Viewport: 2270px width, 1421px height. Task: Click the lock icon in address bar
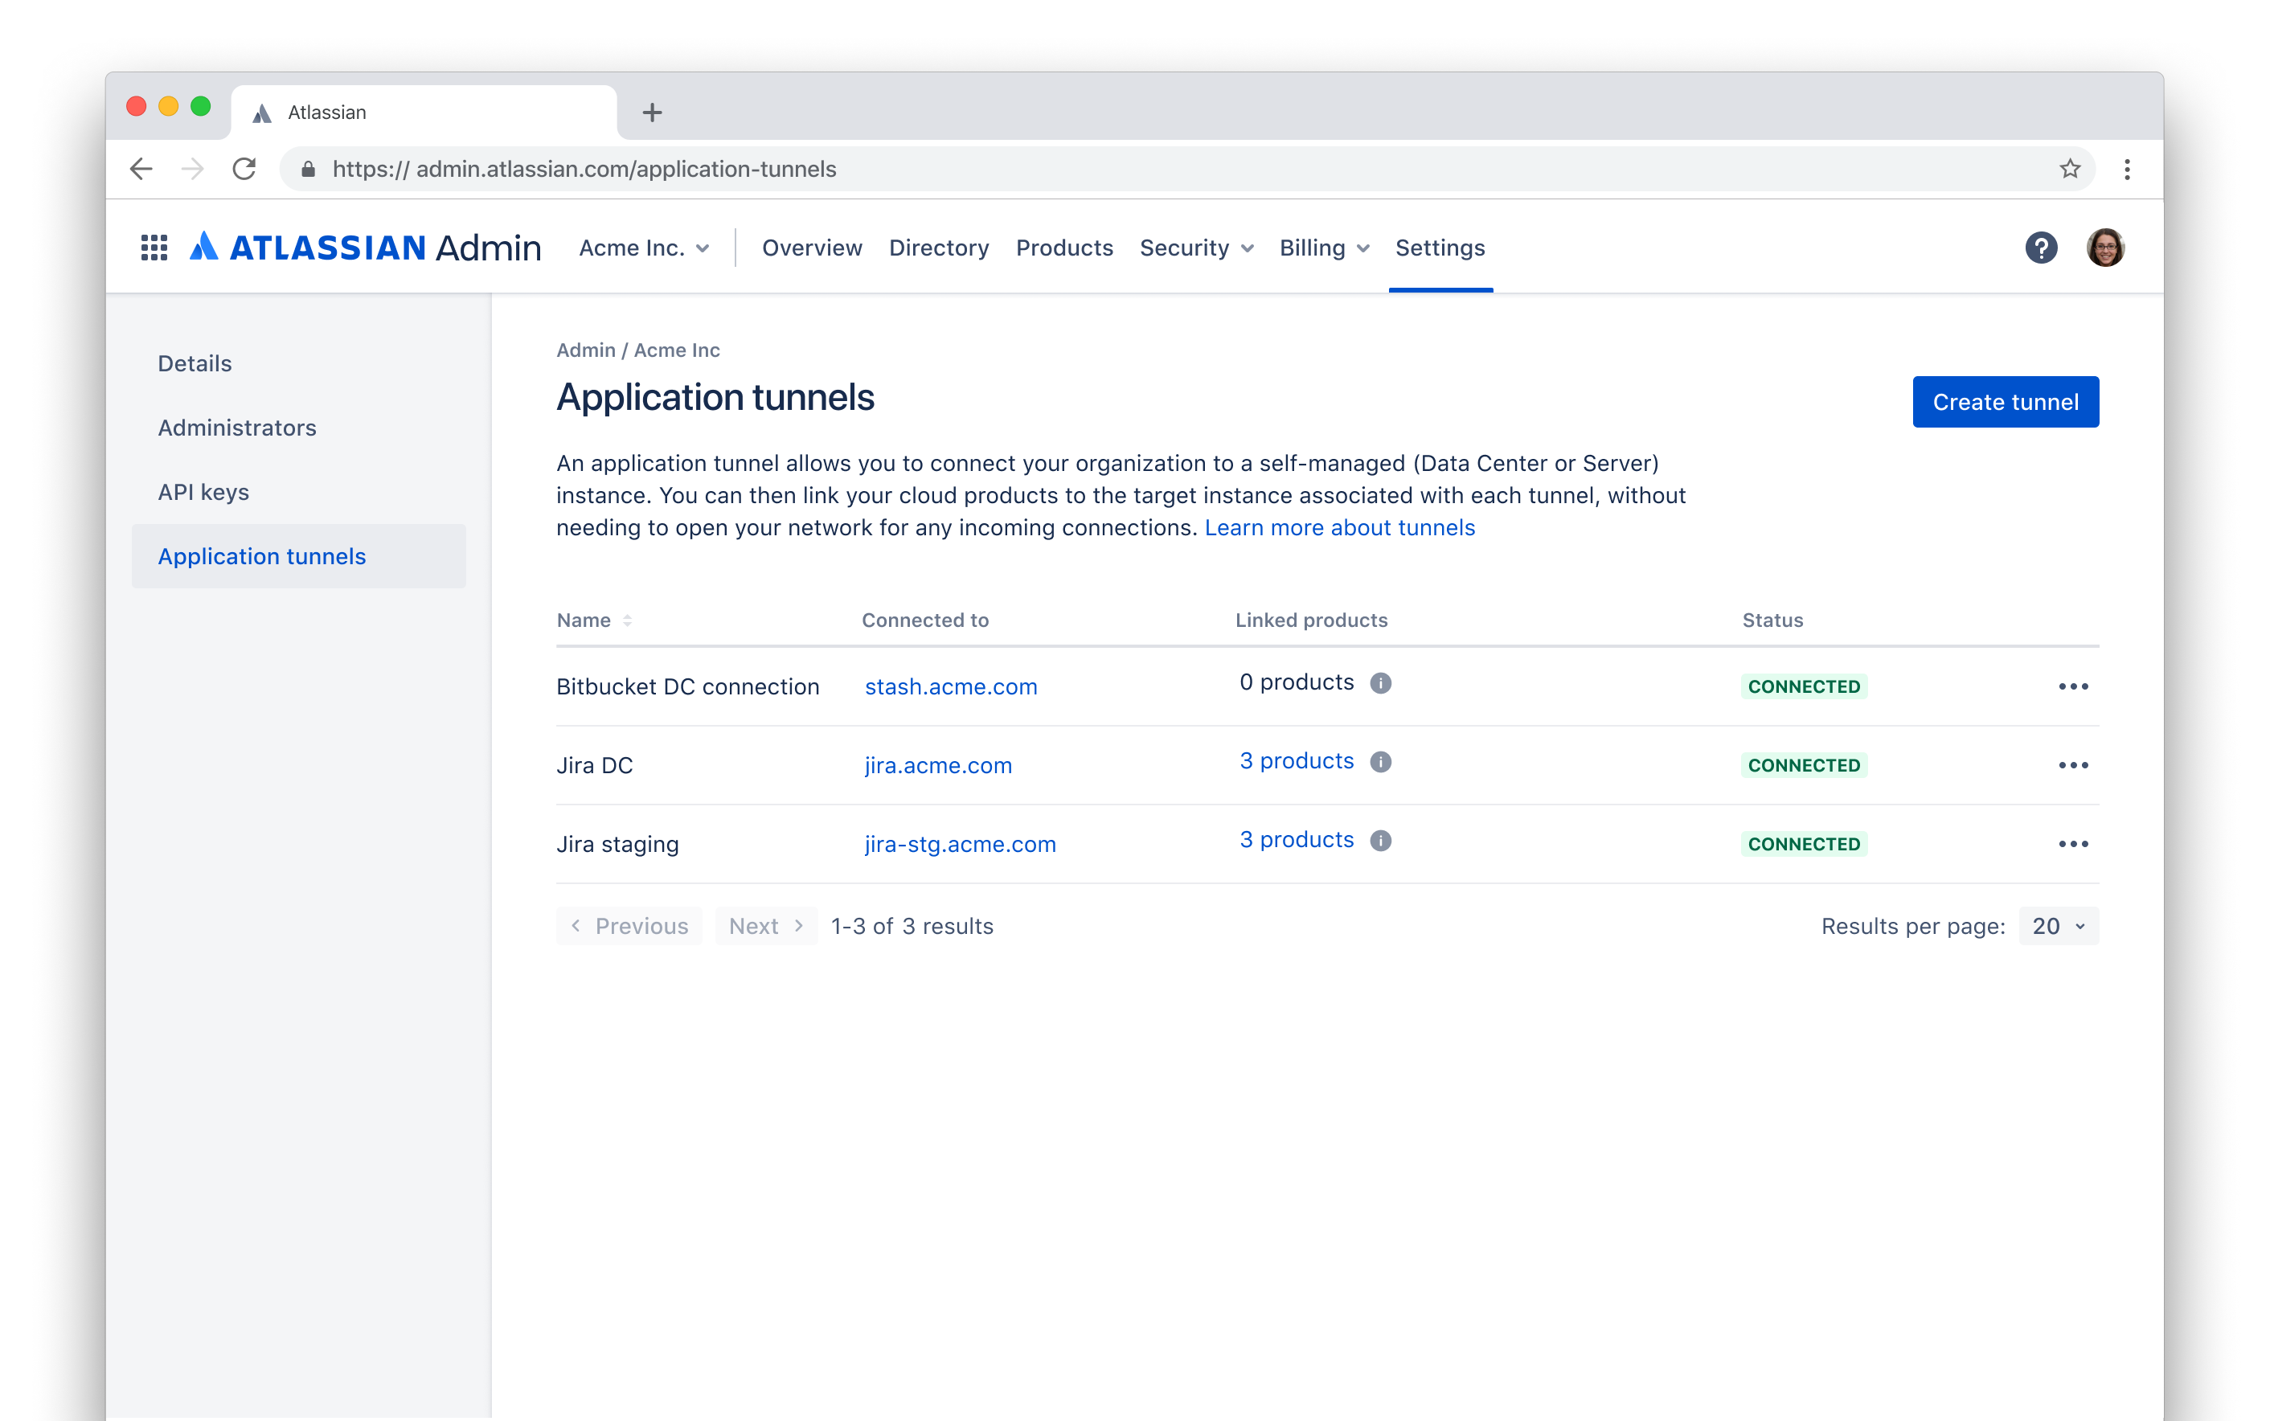coord(307,169)
